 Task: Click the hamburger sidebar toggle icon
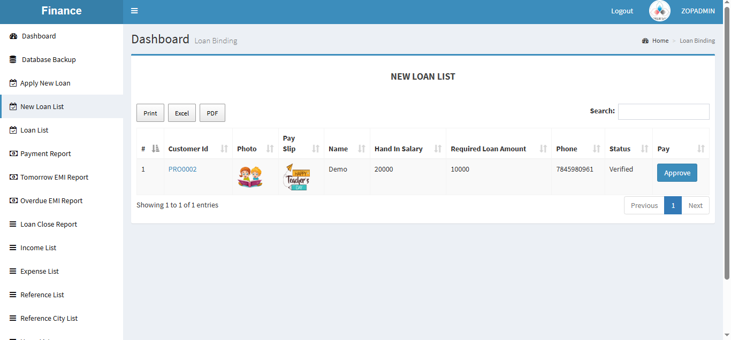(134, 11)
